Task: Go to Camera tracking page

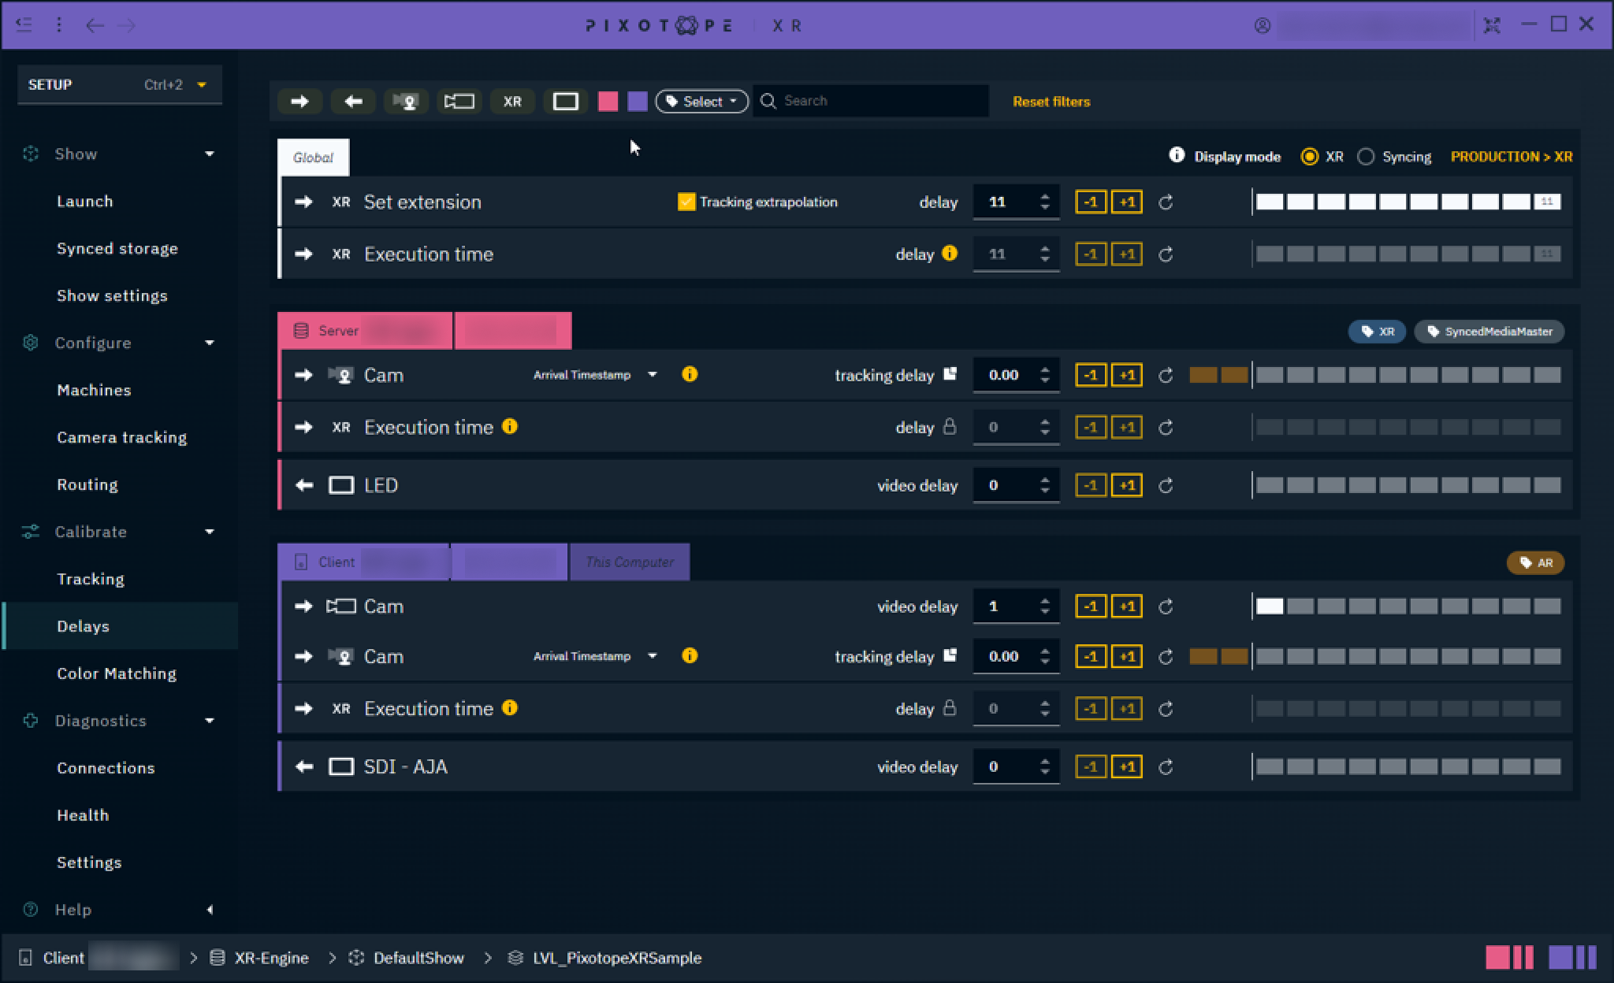Action: (121, 437)
